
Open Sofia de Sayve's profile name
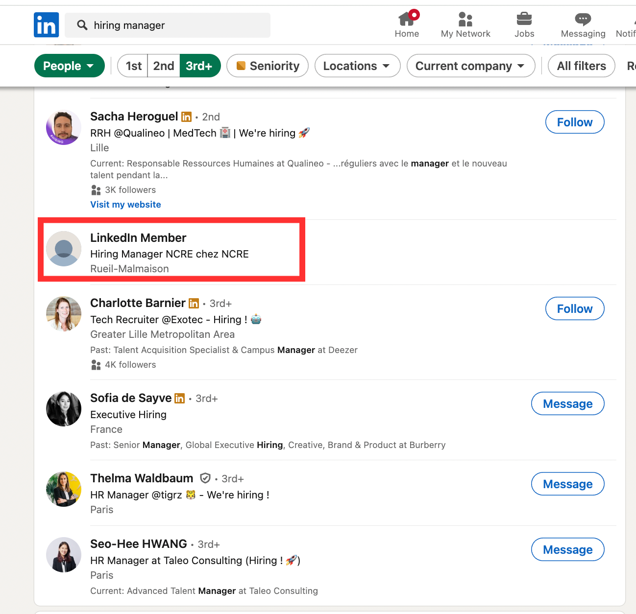click(131, 398)
